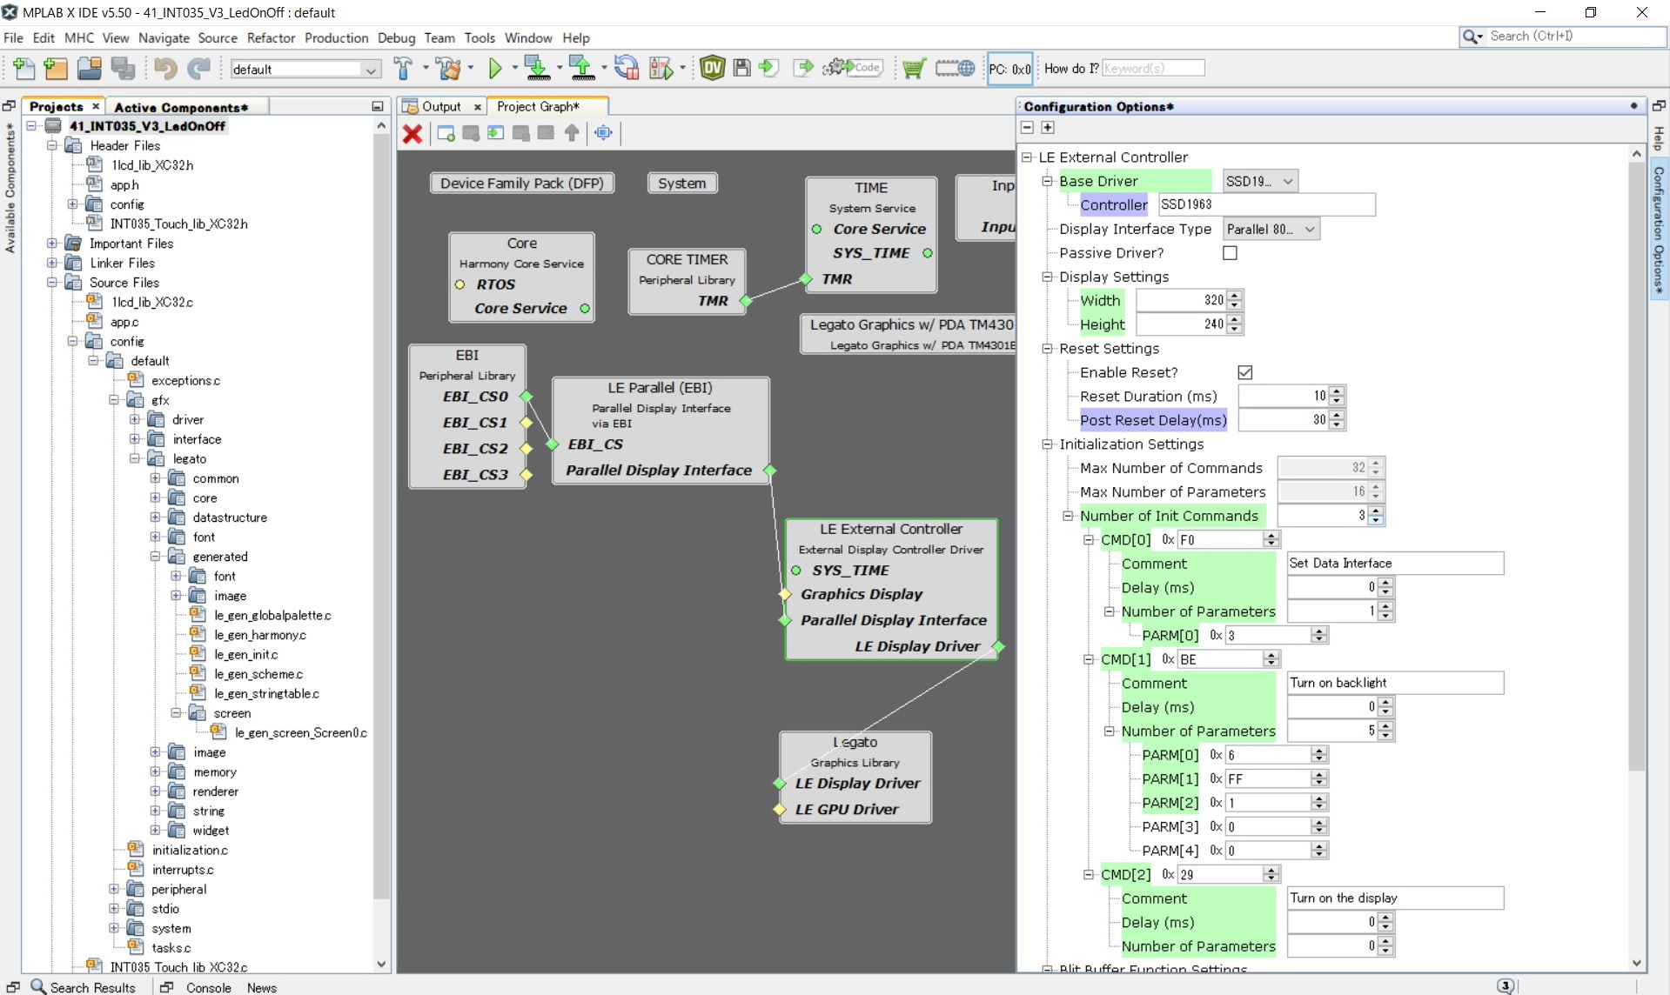Click the MPLAB Data Visualizer DV icon

tap(712, 68)
